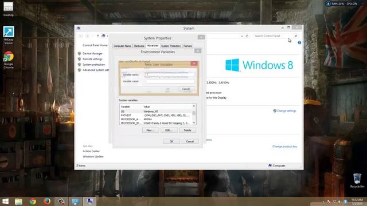Open File Explorer from the taskbar
This screenshot has width=367, height=206.
point(18,201)
